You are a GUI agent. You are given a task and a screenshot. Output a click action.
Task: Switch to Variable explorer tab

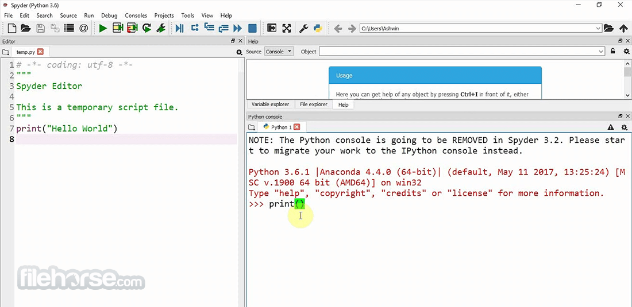270,104
